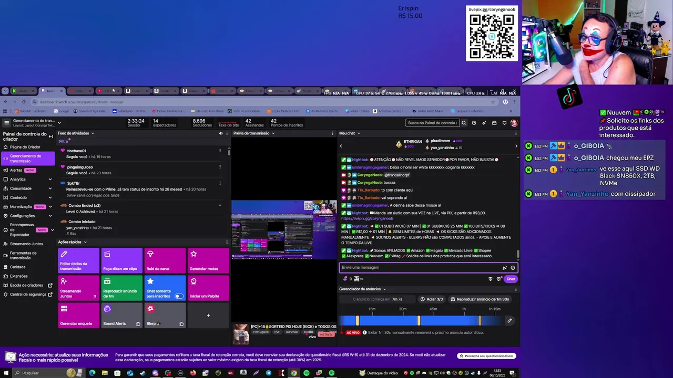The height and width of the screenshot is (378, 673).
Task: Open Página do Criador in the sidebar
Action: coord(25,147)
